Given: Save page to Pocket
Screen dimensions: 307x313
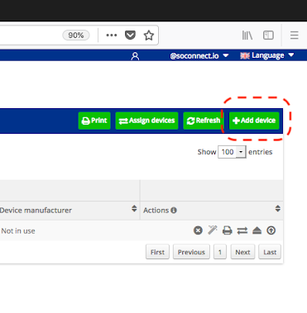Looking at the screenshot, I should (130, 36).
